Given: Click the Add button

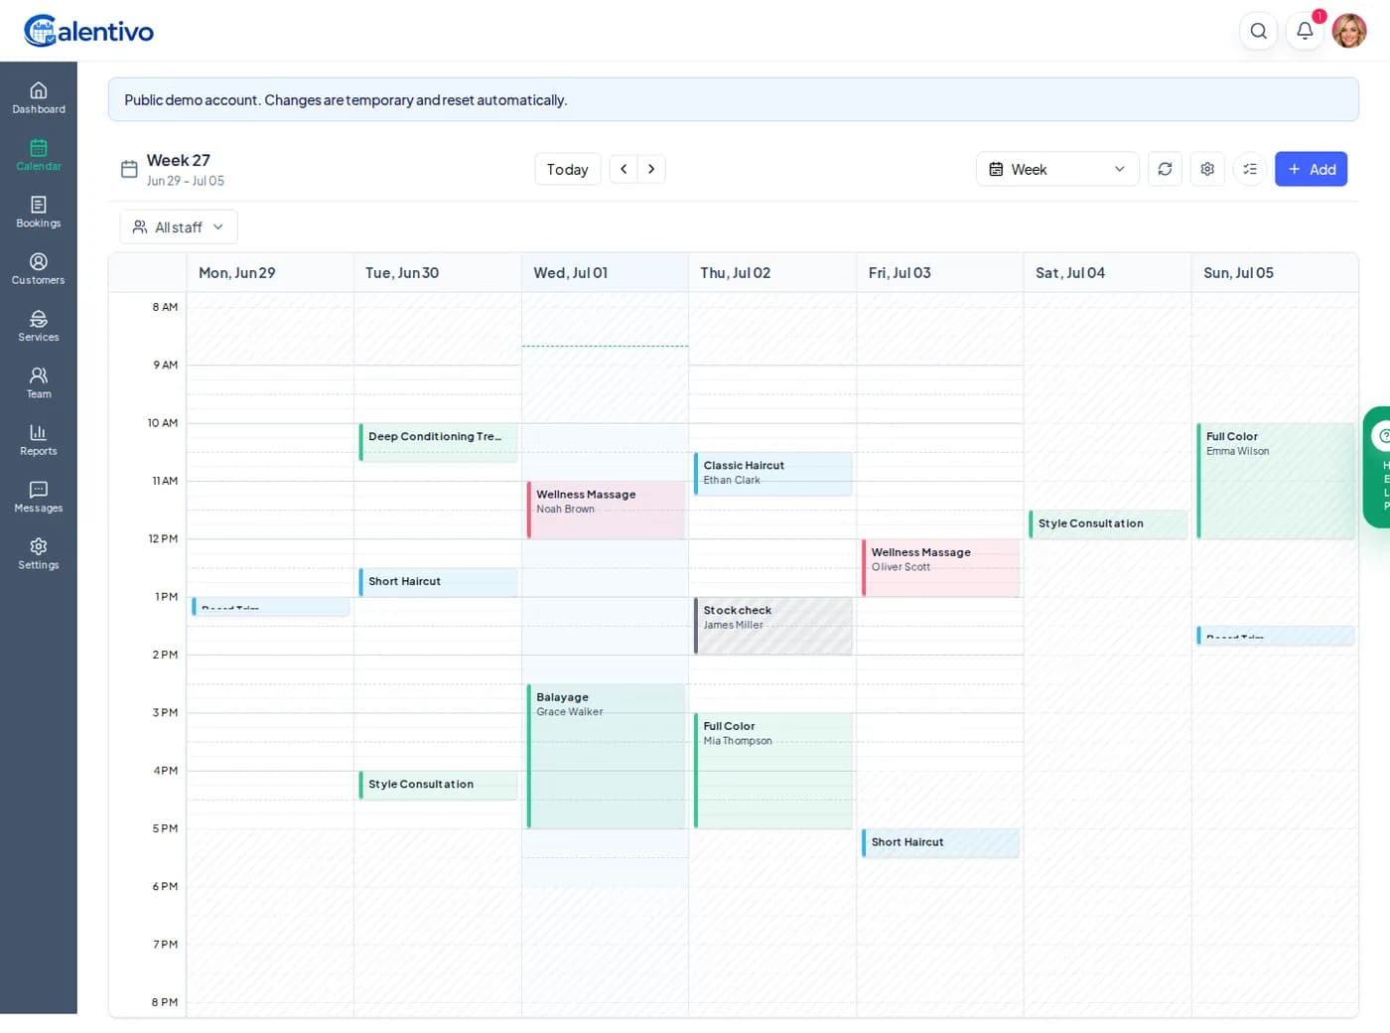Looking at the screenshot, I should pos(1311,169).
